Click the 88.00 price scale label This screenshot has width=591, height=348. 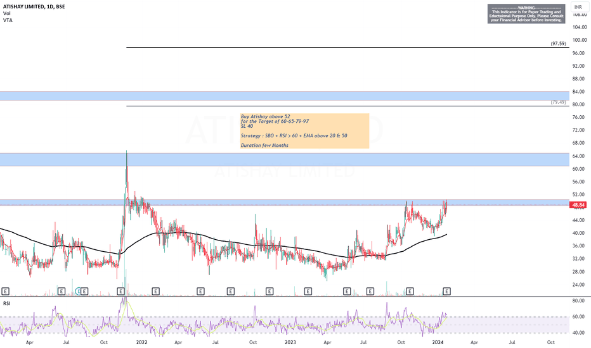[580, 78]
